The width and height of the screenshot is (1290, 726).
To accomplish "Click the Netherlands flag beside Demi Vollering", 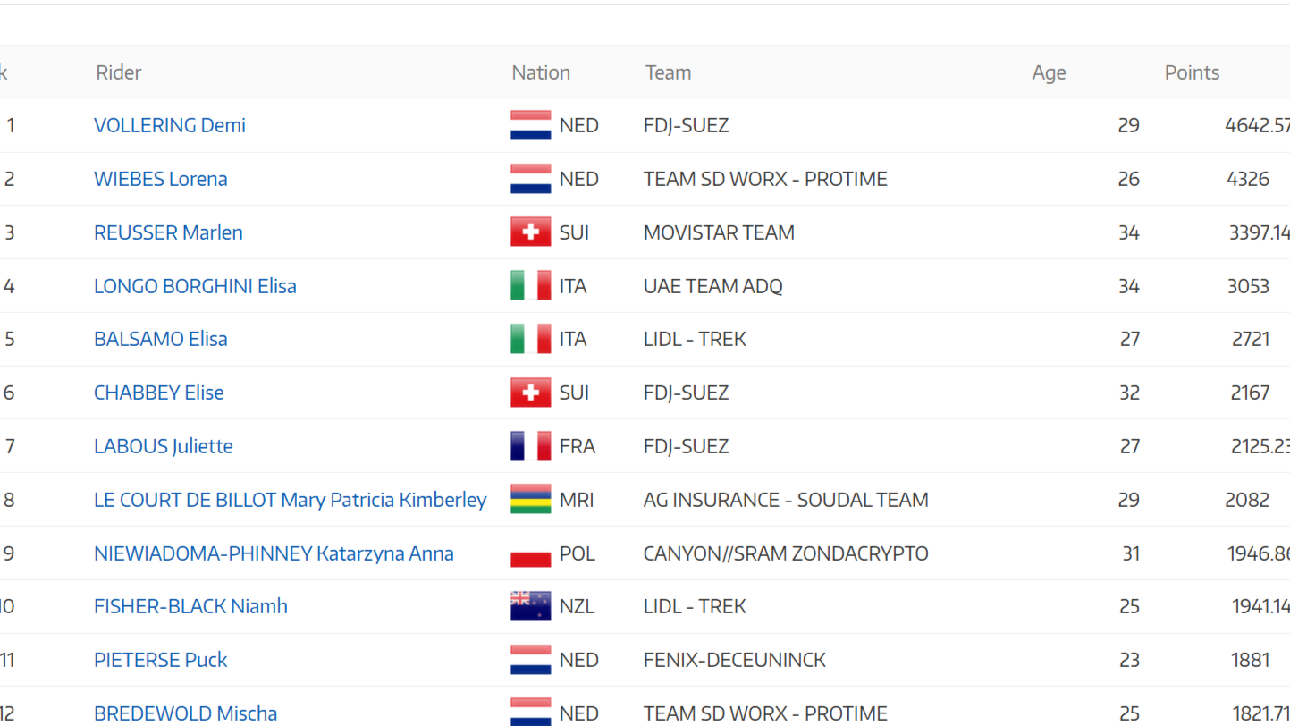I will tap(530, 125).
